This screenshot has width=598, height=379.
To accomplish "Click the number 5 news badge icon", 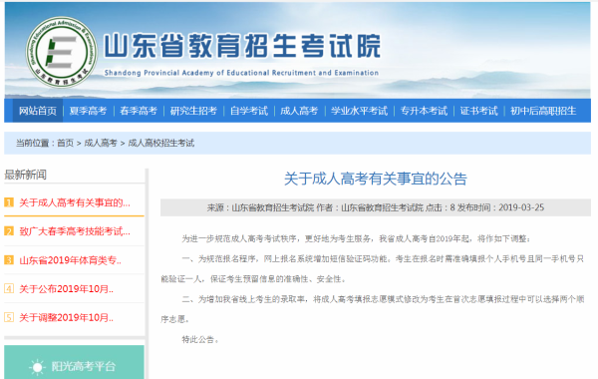I will pyautogui.click(x=9, y=317).
